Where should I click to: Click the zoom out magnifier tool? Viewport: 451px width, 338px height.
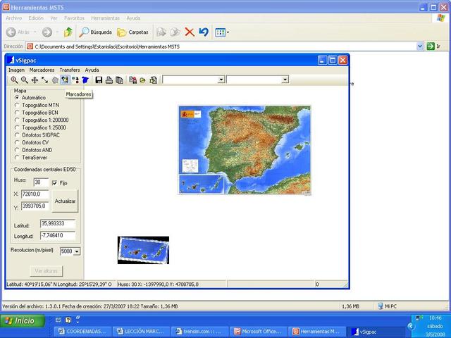coord(25,80)
